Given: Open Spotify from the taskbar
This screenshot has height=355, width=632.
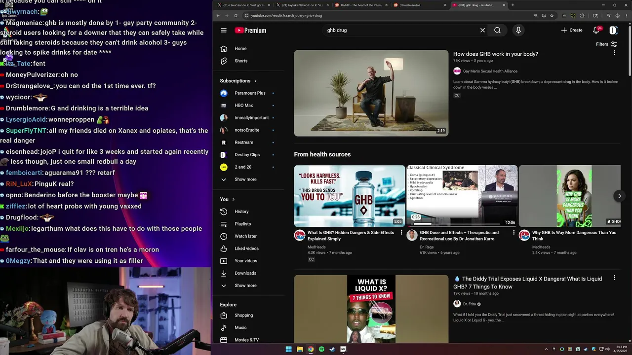Looking at the screenshot, I should (321, 349).
